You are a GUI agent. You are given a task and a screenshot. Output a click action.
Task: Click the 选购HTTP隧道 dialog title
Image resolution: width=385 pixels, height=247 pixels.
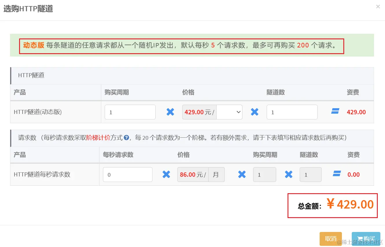click(x=28, y=9)
